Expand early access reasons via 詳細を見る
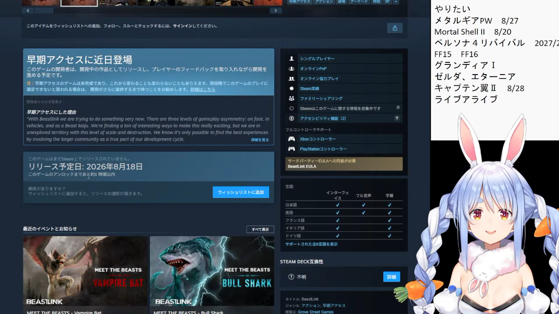 click(x=260, y=140)
